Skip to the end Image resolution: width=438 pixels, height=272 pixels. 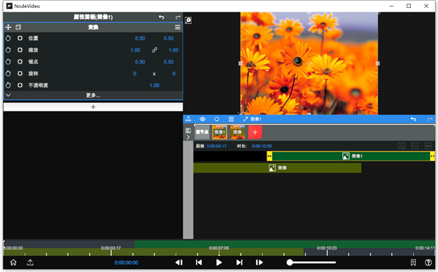coord(239,263)
